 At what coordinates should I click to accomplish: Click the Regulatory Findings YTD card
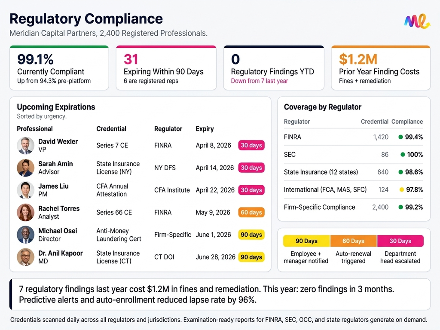click(x=273, y=68)
